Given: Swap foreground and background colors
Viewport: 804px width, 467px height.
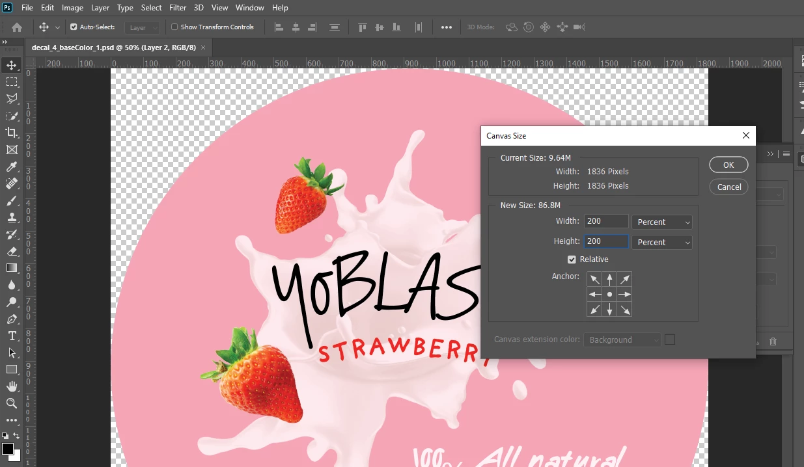Looking at the screenshot, I should point(16,436).
